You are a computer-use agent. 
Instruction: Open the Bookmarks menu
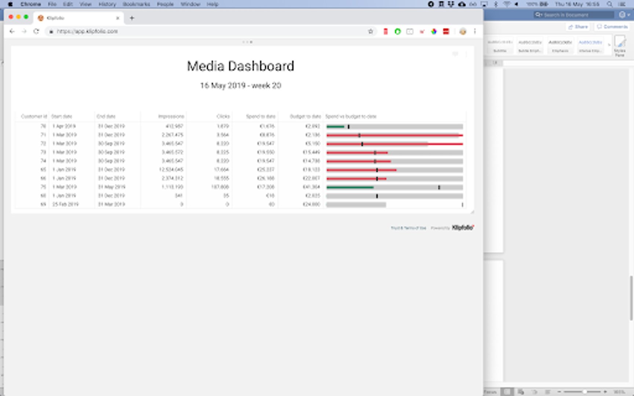coord(136,4)
